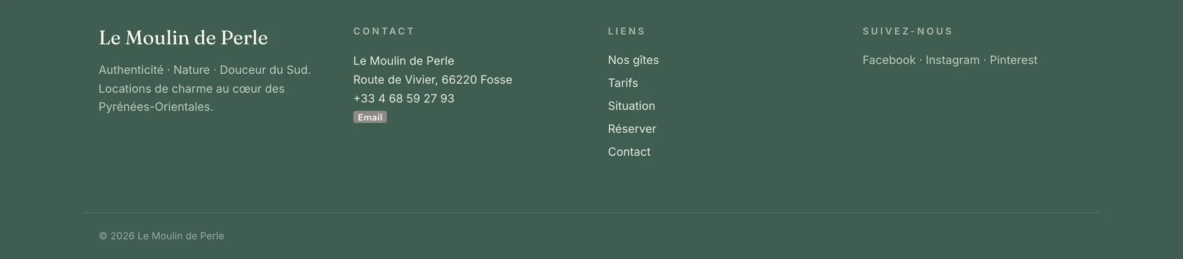1183x259 pixels.
Task: Click the large Le Moulin de Perle footer title
Action: (183, 38)
